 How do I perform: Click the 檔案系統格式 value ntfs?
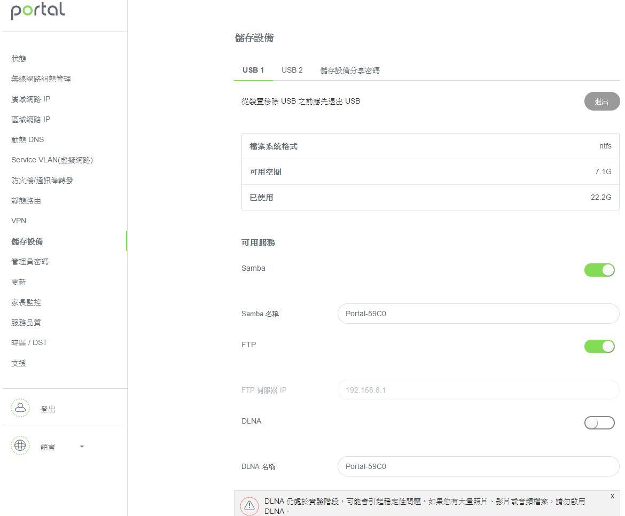605,146
